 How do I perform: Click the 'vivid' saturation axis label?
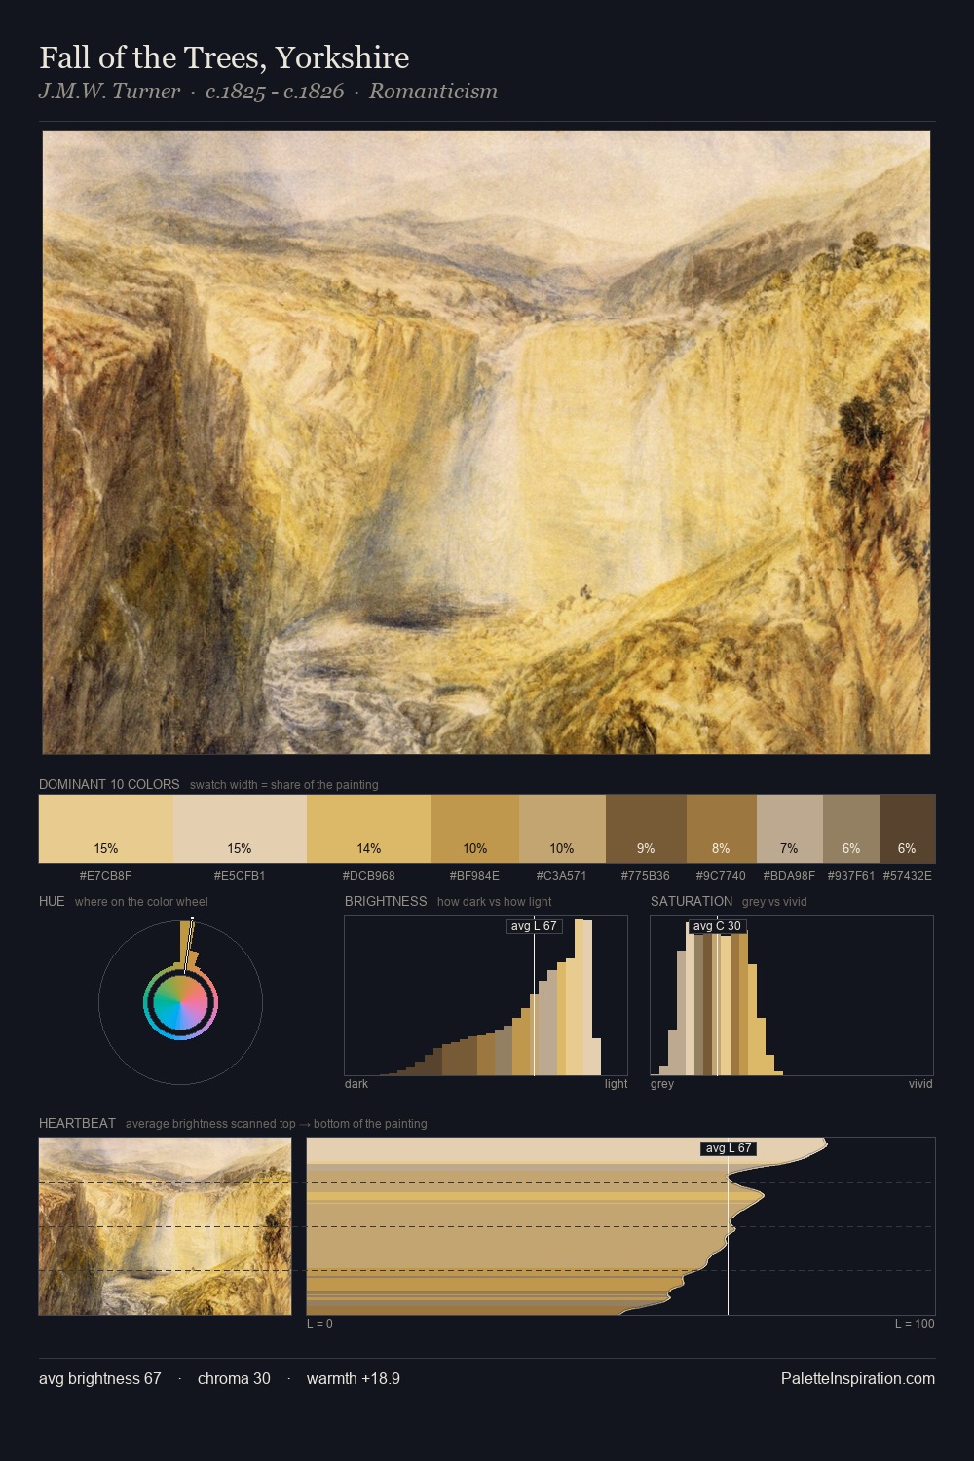920,1084
